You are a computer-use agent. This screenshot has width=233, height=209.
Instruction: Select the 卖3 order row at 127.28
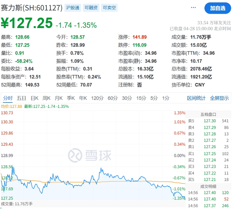tap(208, 134)
